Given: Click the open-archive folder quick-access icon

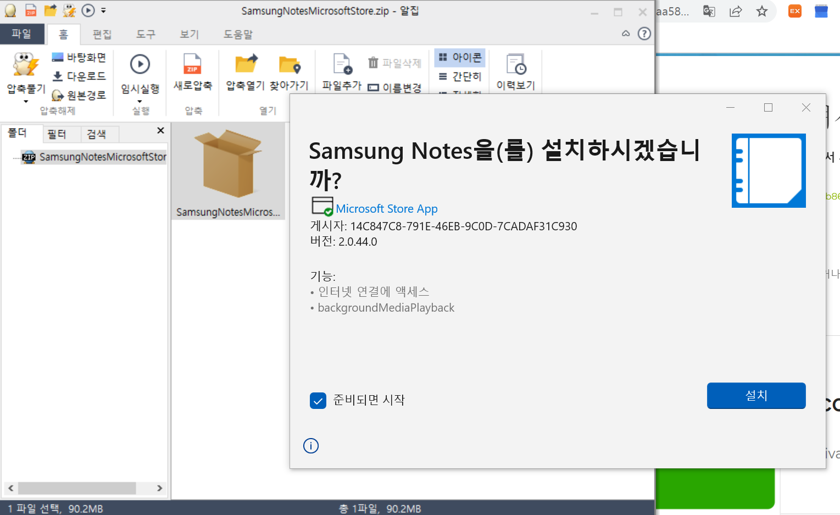Looking at the screenshot, I should click(x=51, y=10).
